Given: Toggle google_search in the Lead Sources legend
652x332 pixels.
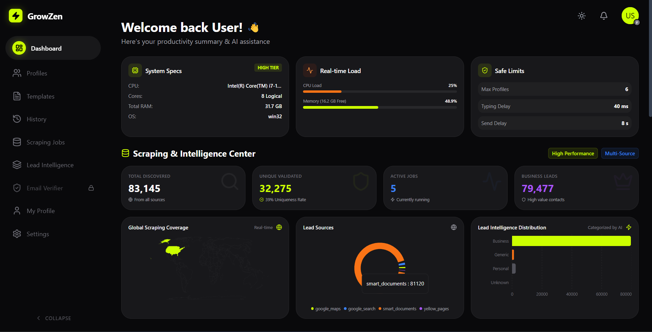Looking at the screenshot, I should point(359,309).
